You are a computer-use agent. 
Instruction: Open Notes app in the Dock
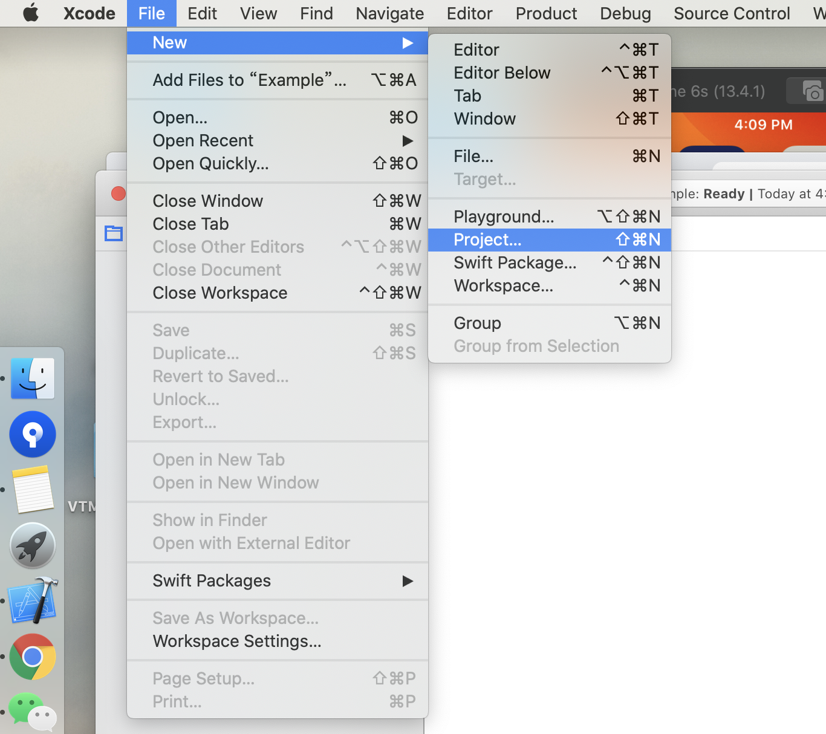click(x=33, y=489)
